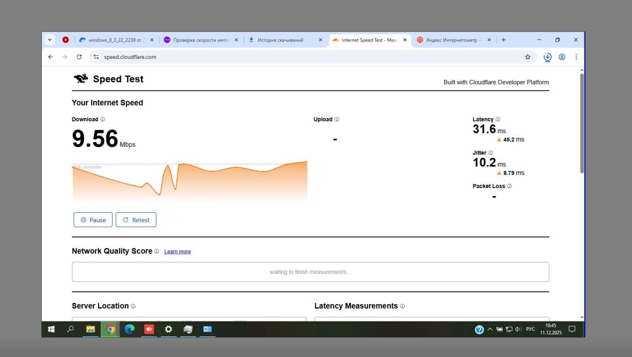Viewport: 632px width, 357px height.
Task: Click the bookmark star in address bar
Action: coord(527,57)
